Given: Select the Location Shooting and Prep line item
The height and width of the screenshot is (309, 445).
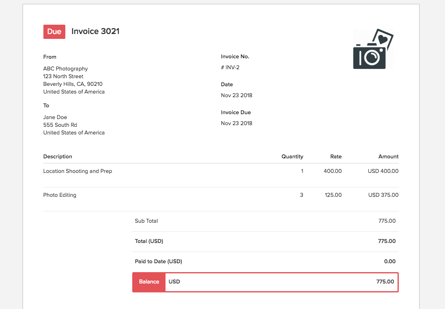Looking at the screenshot, I should click(77, 171).
